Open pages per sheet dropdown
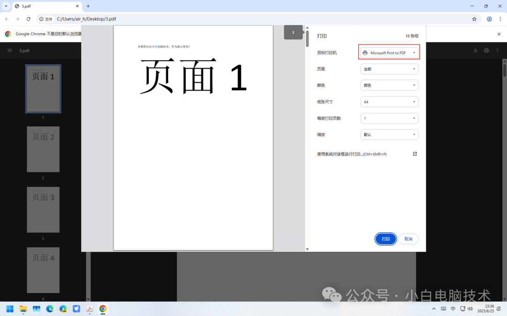 click(389, 118)
